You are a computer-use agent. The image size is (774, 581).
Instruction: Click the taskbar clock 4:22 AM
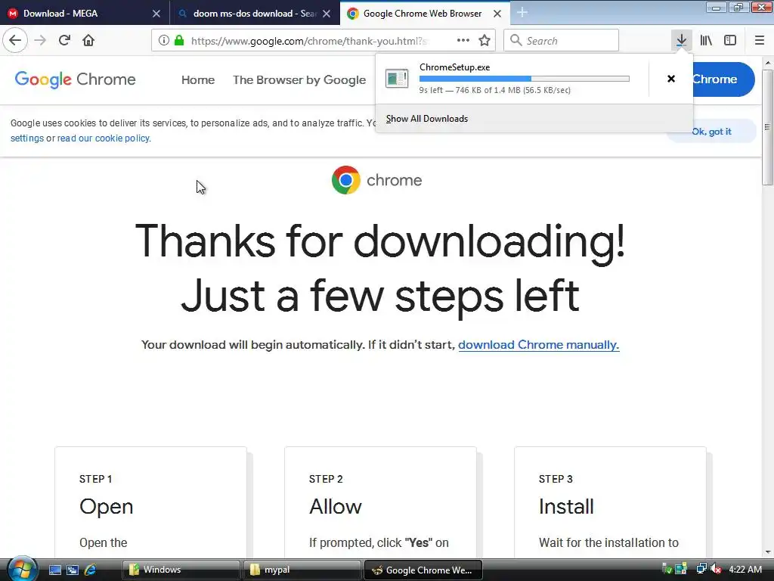pyautogui.click(x=745, y=569)
